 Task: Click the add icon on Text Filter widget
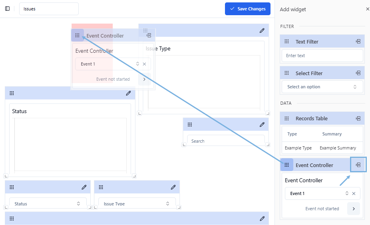pos(358,42)
